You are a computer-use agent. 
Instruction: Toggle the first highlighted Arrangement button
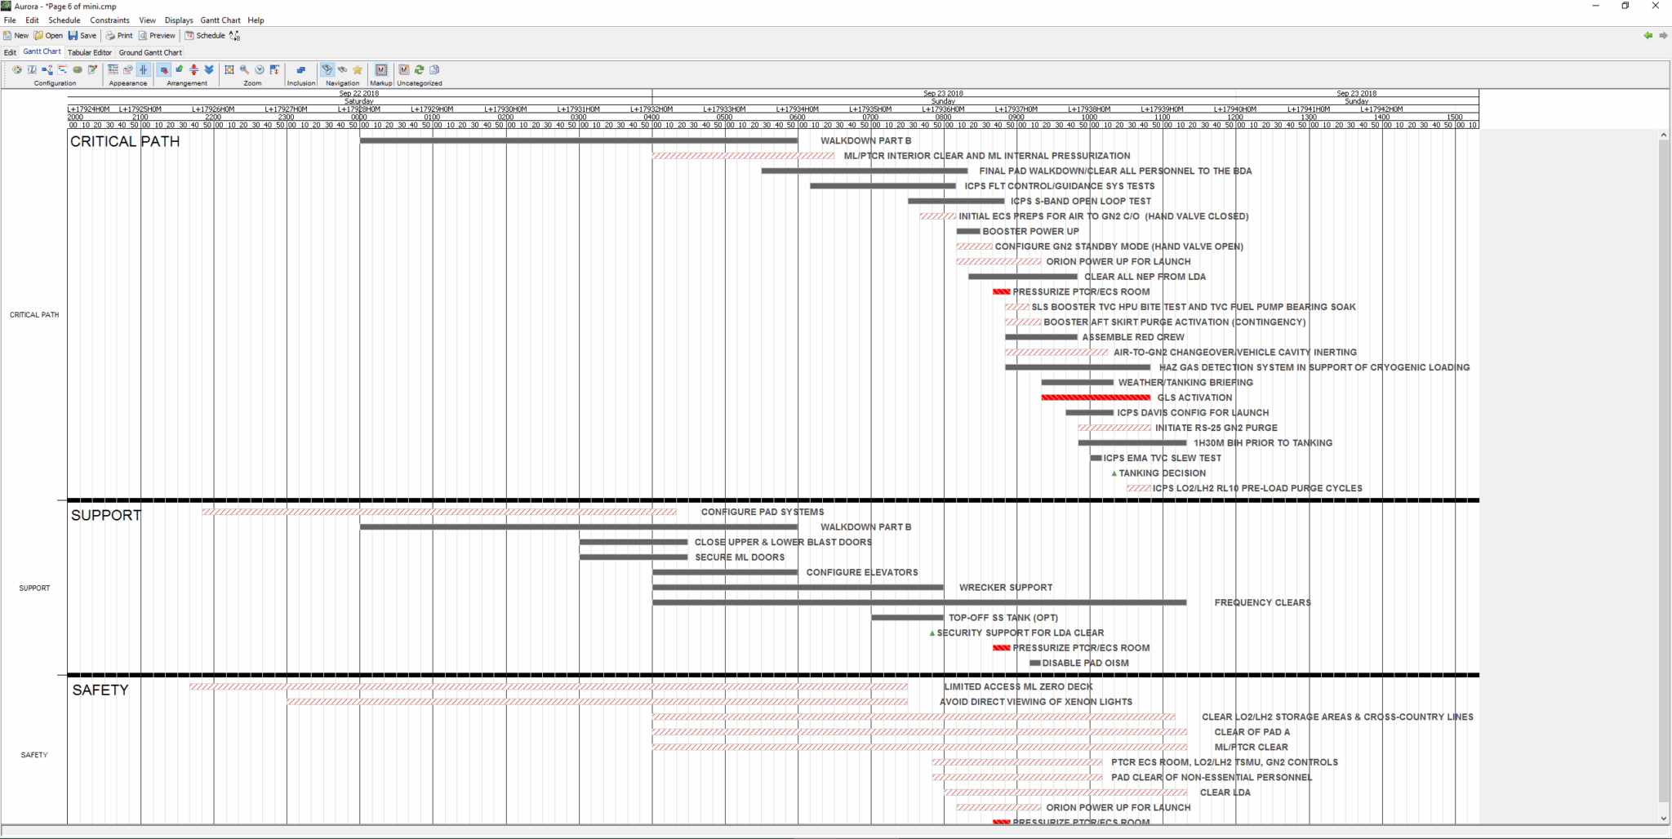pos(164,71)
